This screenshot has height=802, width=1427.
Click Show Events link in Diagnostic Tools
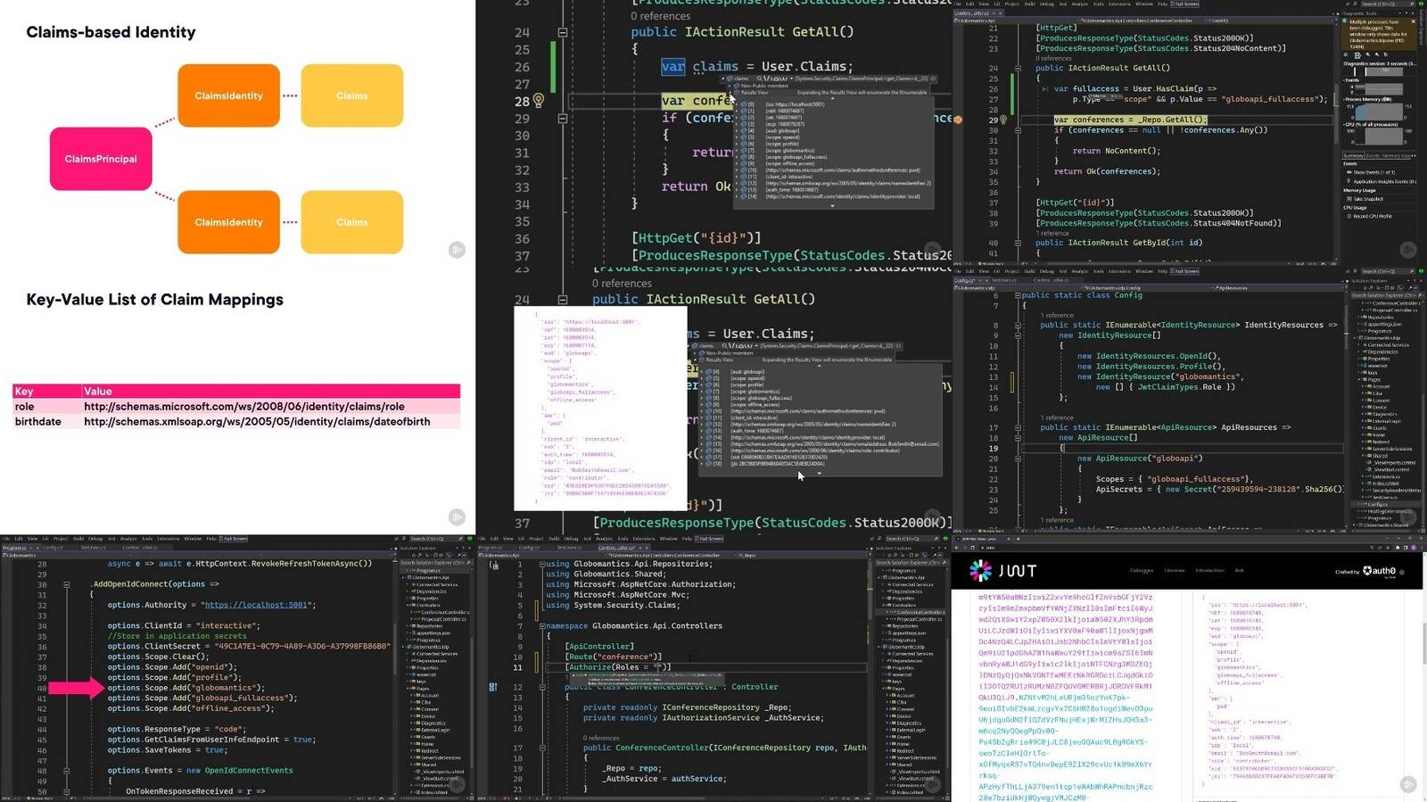[x=1369, y=172]
